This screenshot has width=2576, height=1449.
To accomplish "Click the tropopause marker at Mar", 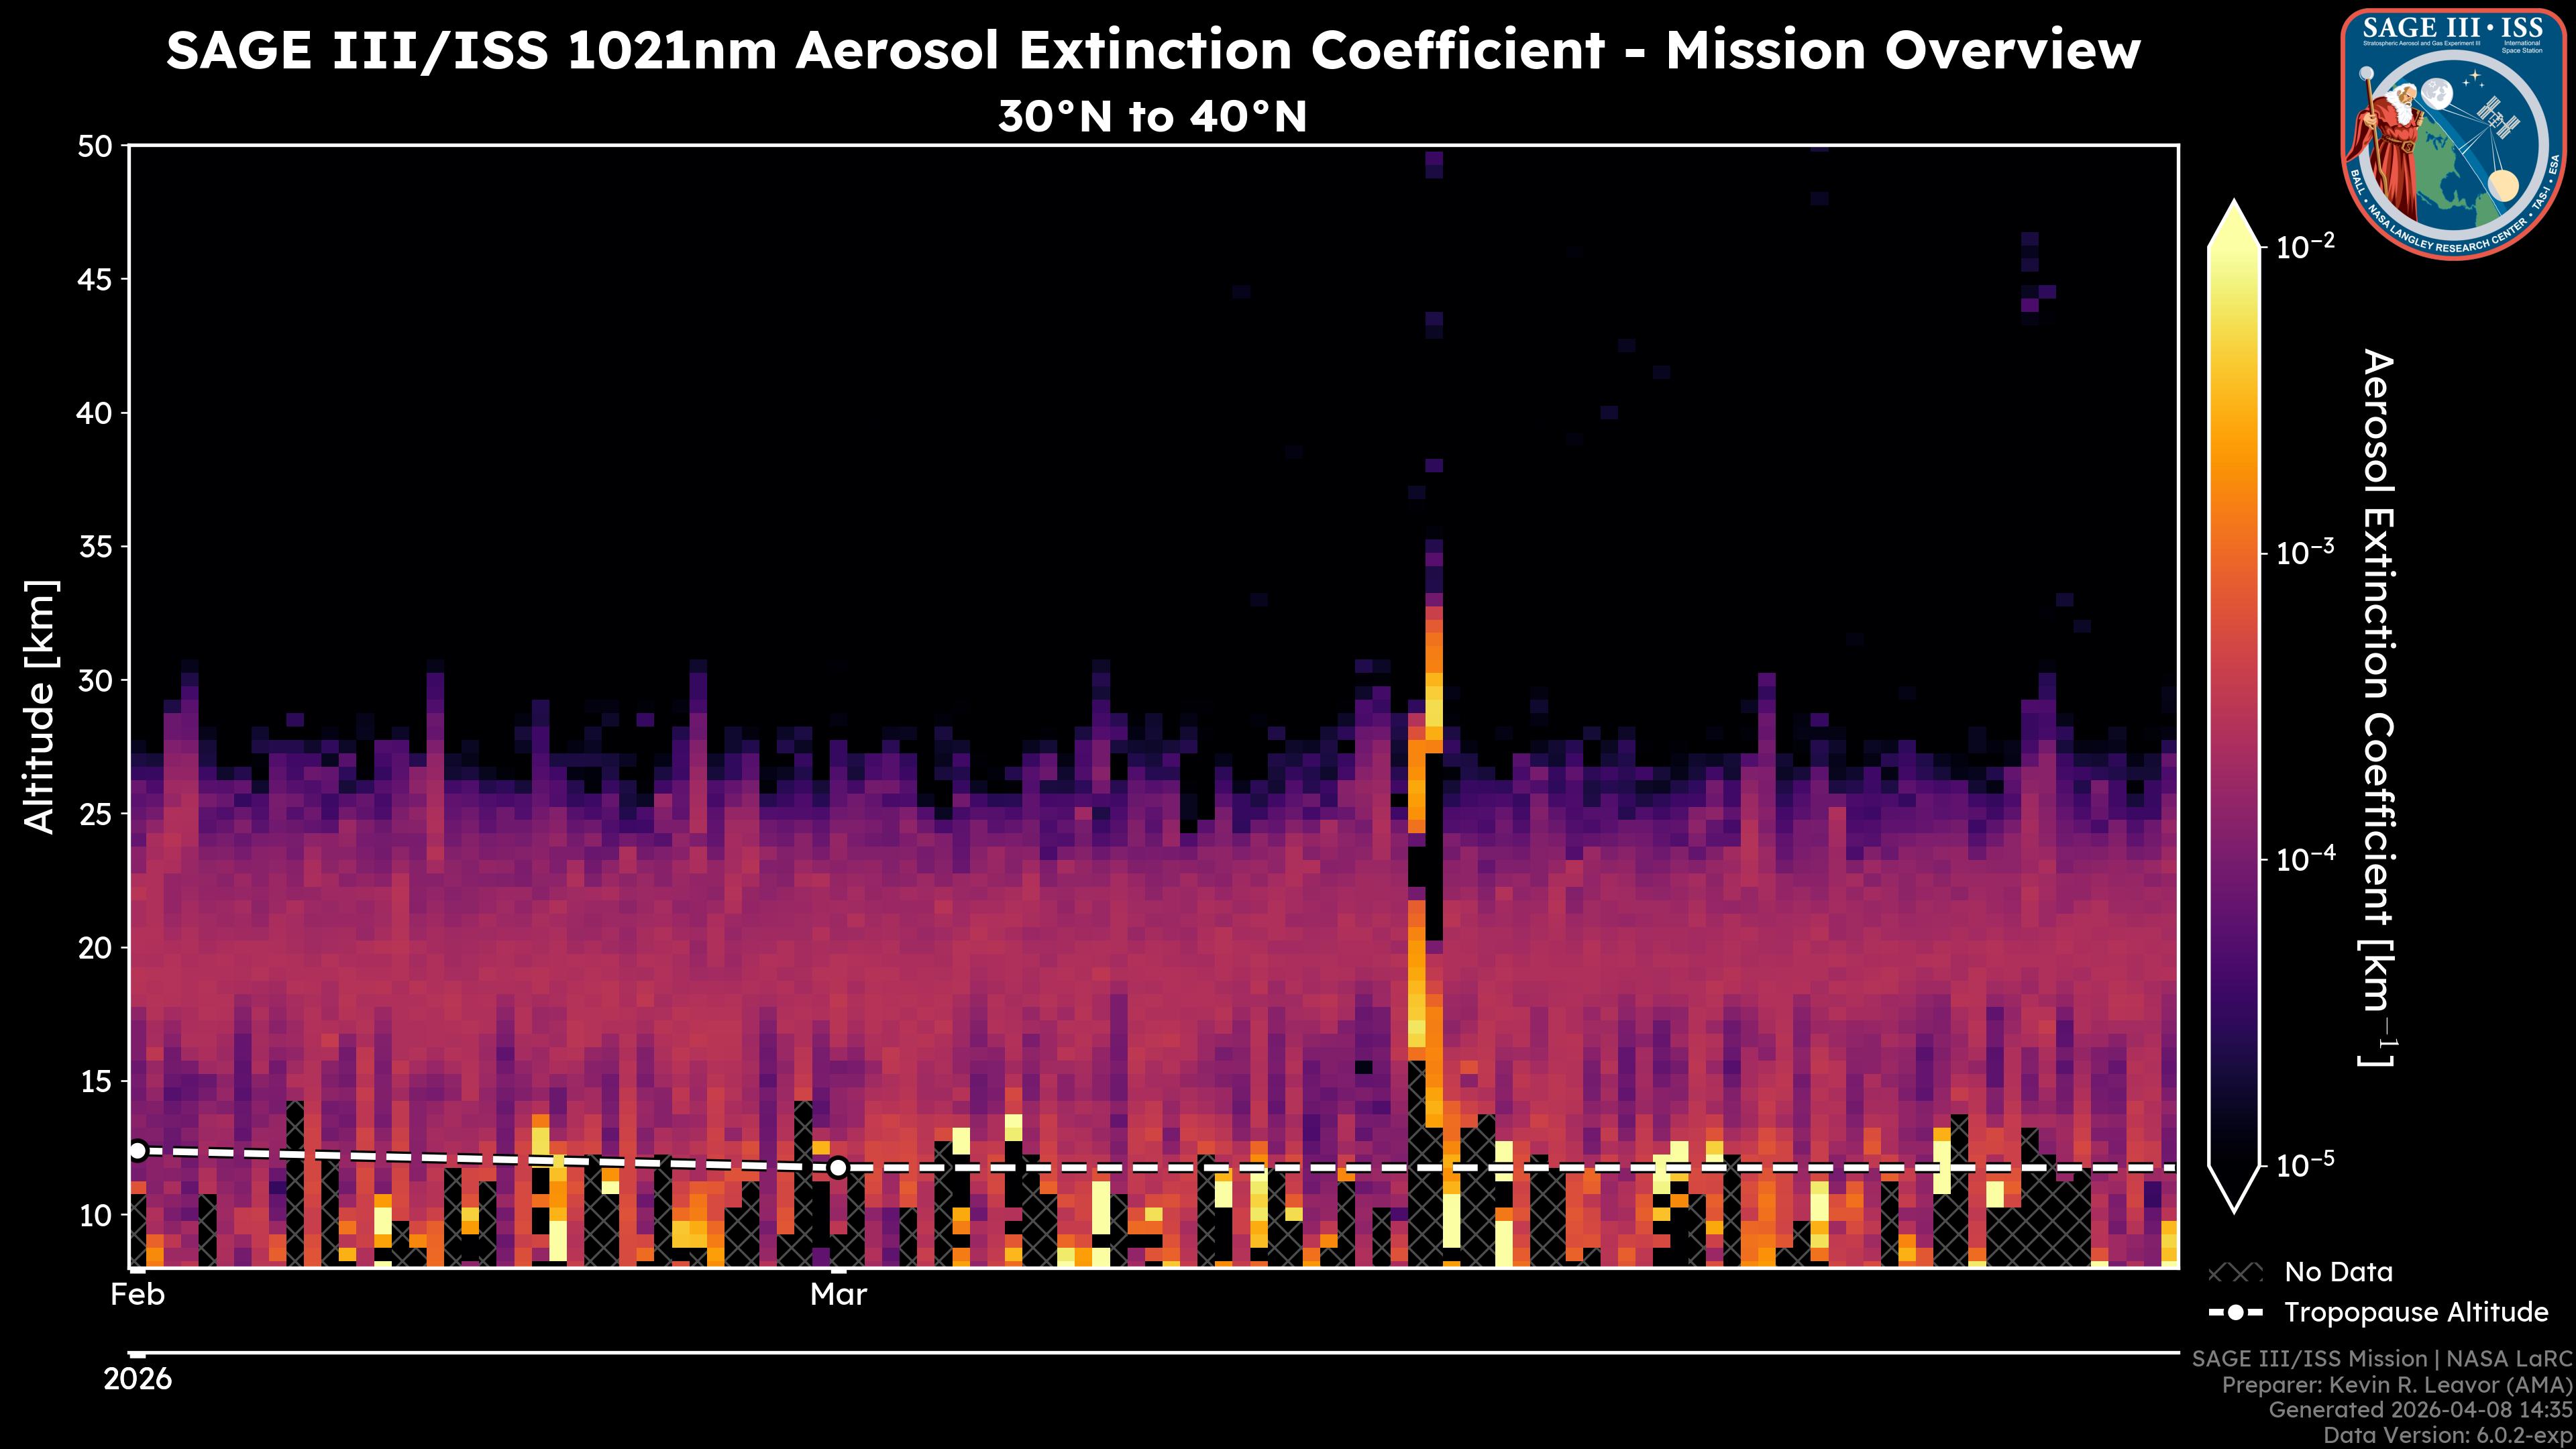I will (x=838, y=1167).
